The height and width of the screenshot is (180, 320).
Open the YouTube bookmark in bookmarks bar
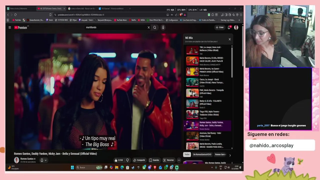pyautogui.click(x=16, y=20)
